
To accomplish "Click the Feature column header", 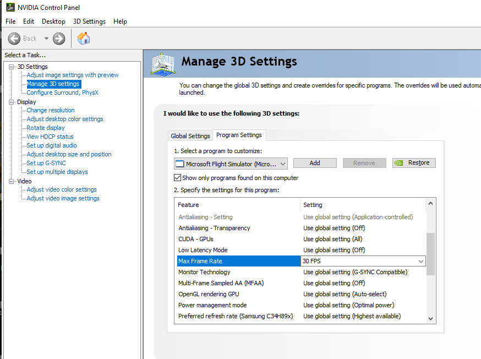I will (x=237, y=205).
